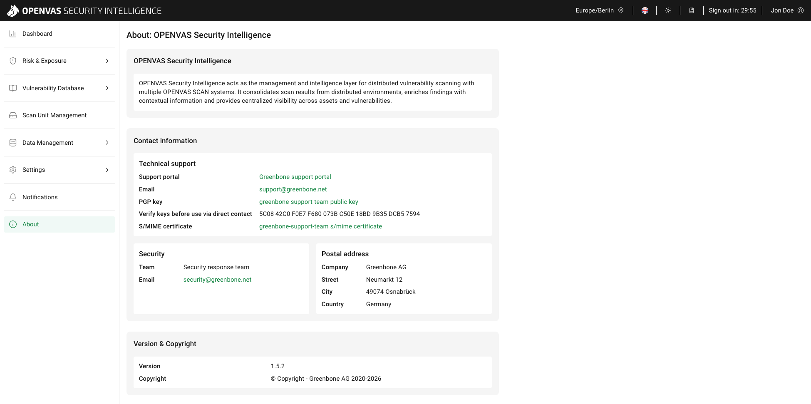Viewport: 811px width, 404px height.
Task: Expand the Data Management chevron
Action: (x=107, y=143)
